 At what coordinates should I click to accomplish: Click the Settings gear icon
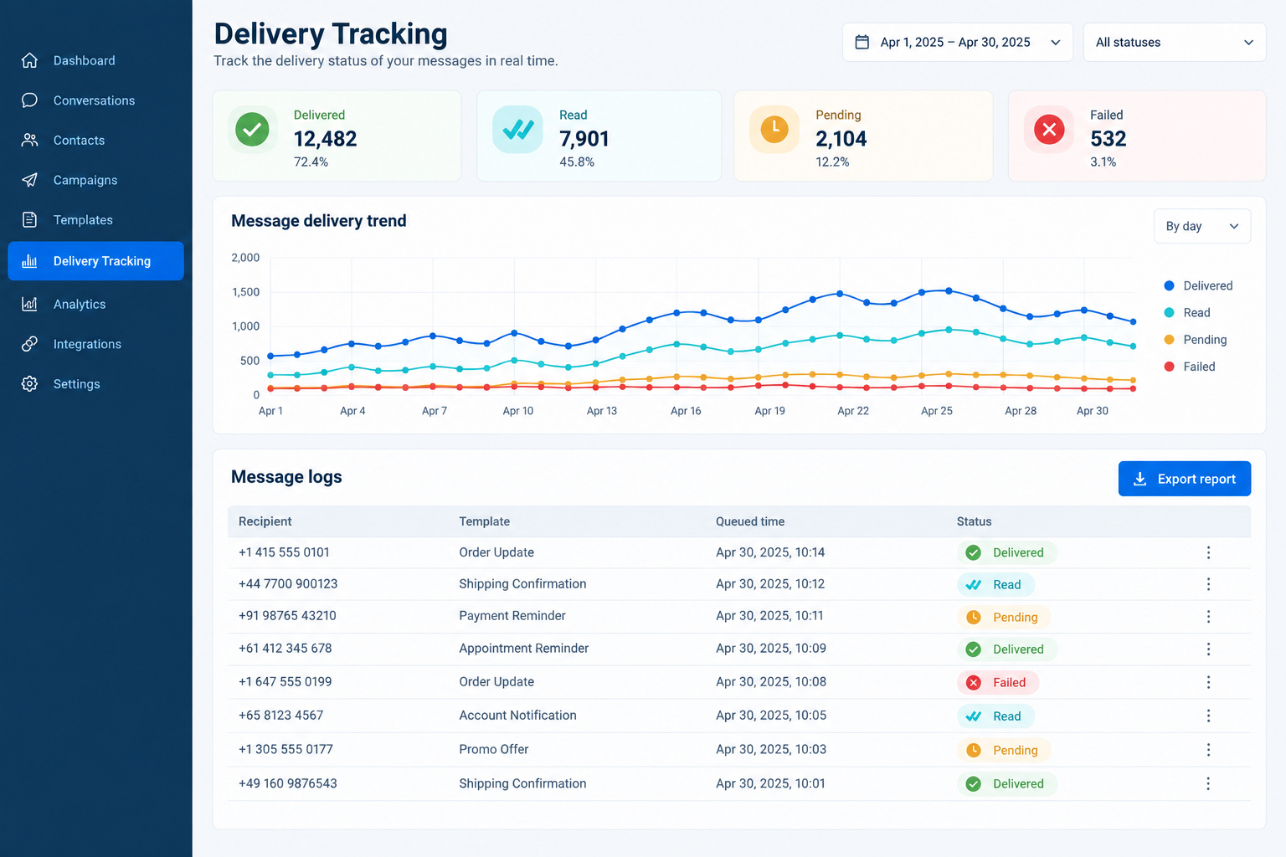click(29, 383)
